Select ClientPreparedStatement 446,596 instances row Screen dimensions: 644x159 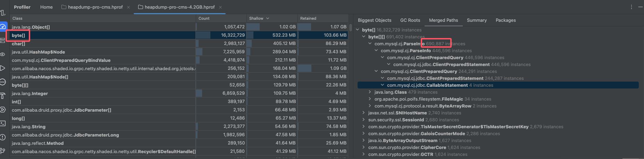click(498, 65)
